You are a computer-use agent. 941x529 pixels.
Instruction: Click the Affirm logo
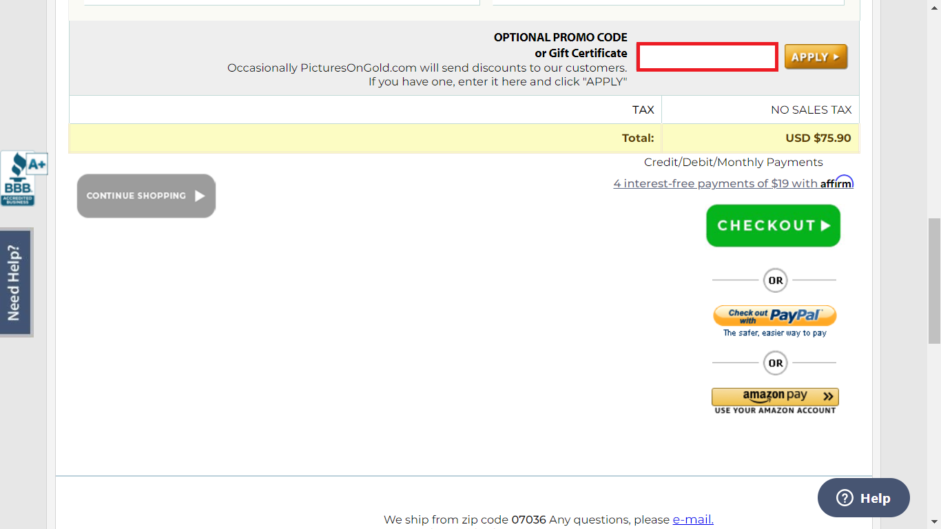[836, 183]
